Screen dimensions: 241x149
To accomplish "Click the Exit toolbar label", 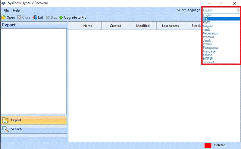I will point(40,17).
